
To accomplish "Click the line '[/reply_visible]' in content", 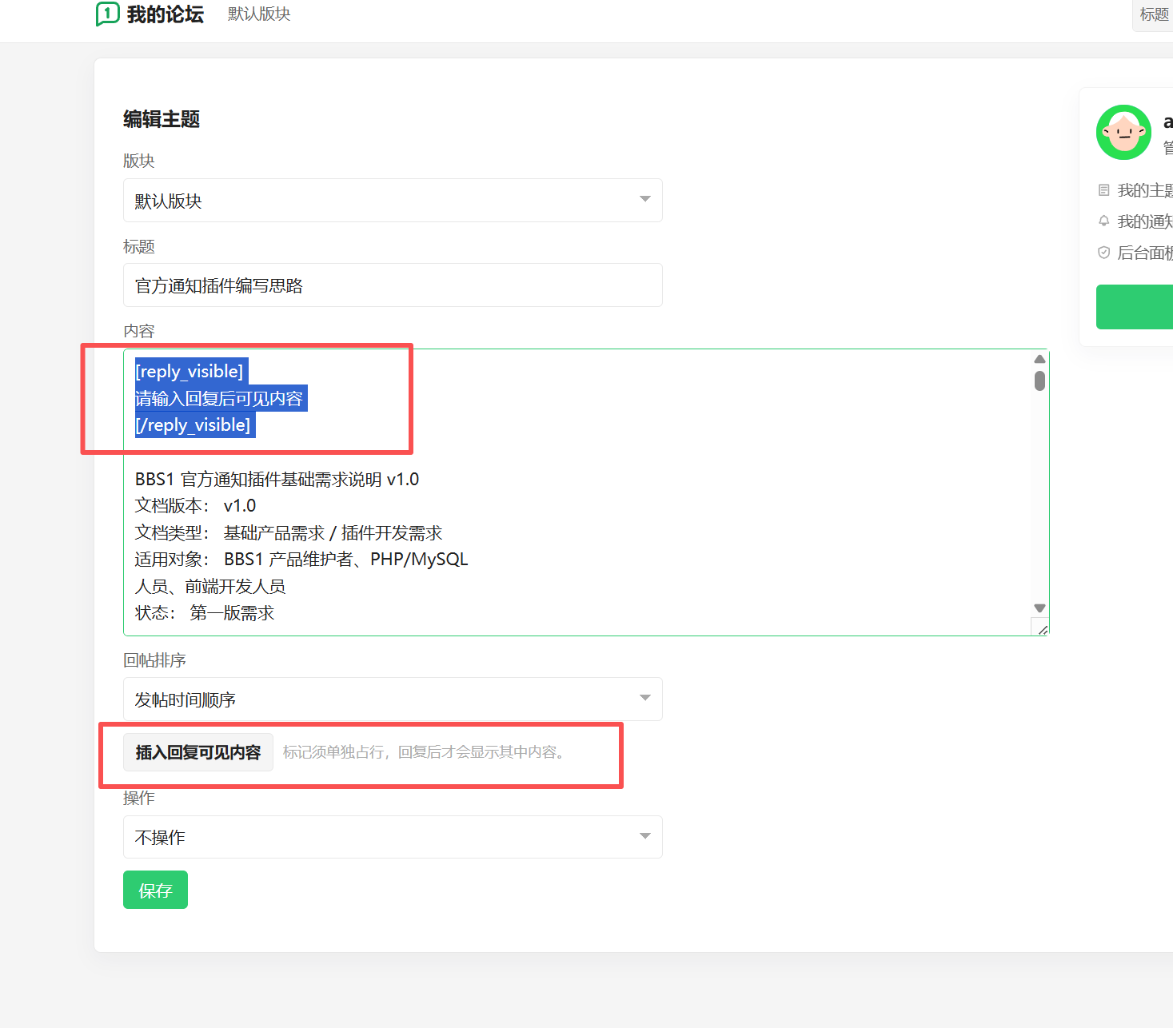I will click(193, 425).
